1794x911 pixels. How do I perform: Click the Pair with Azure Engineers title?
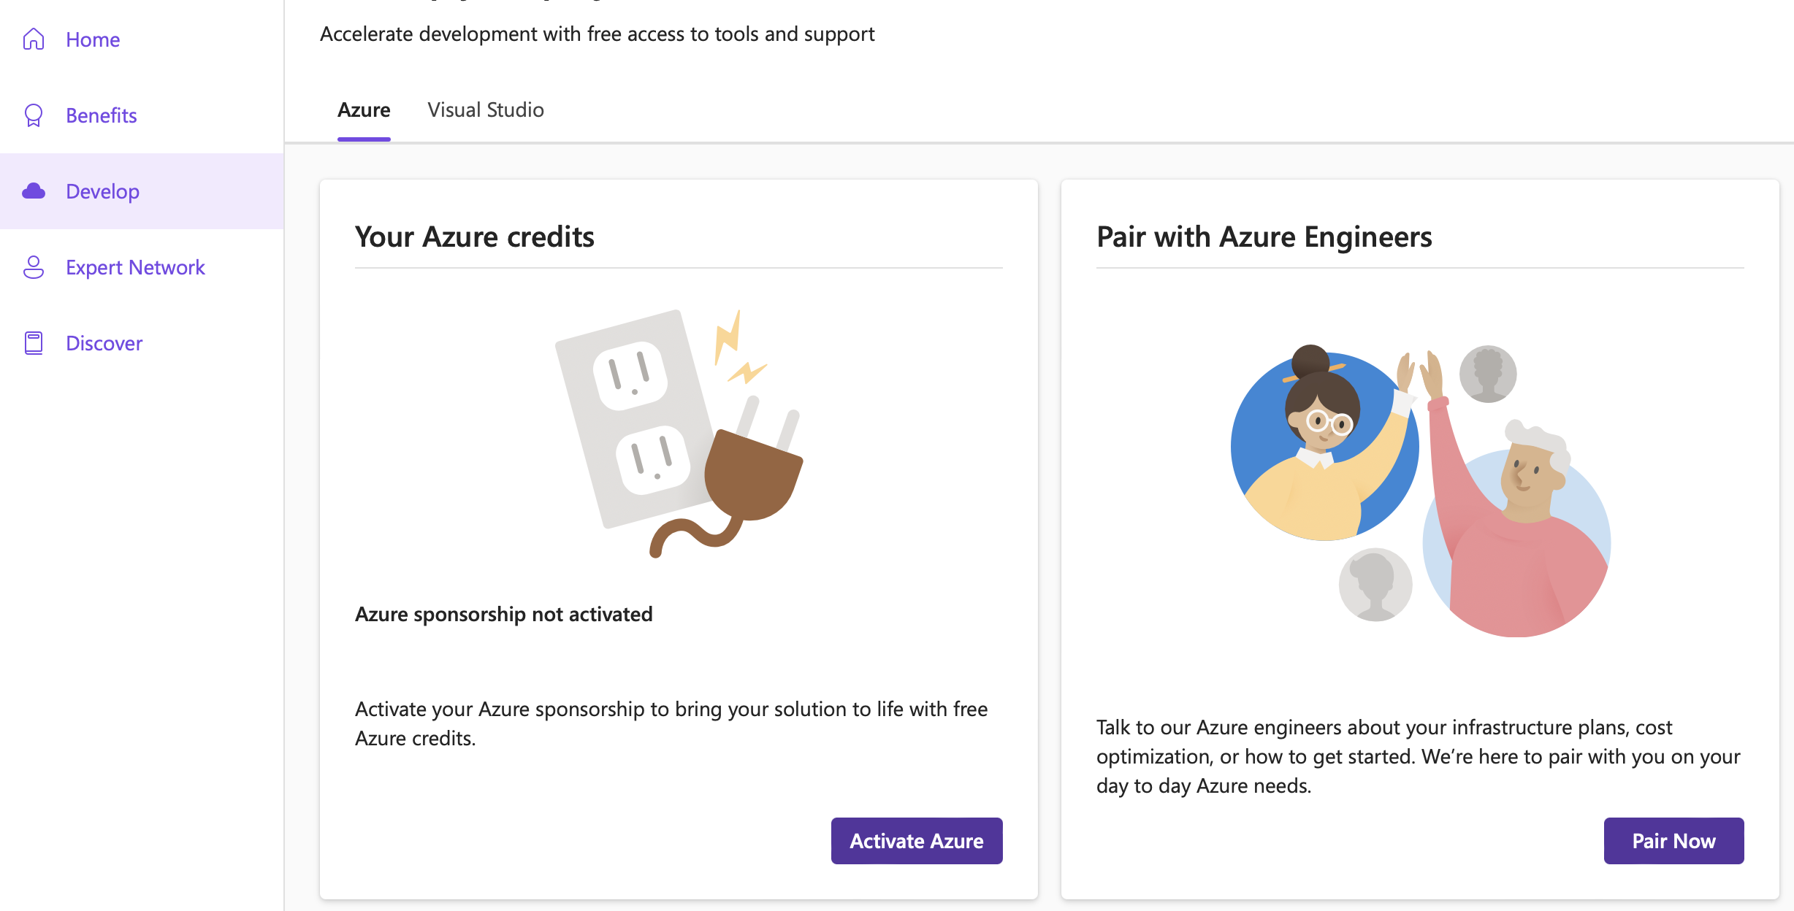(1264, 236)
